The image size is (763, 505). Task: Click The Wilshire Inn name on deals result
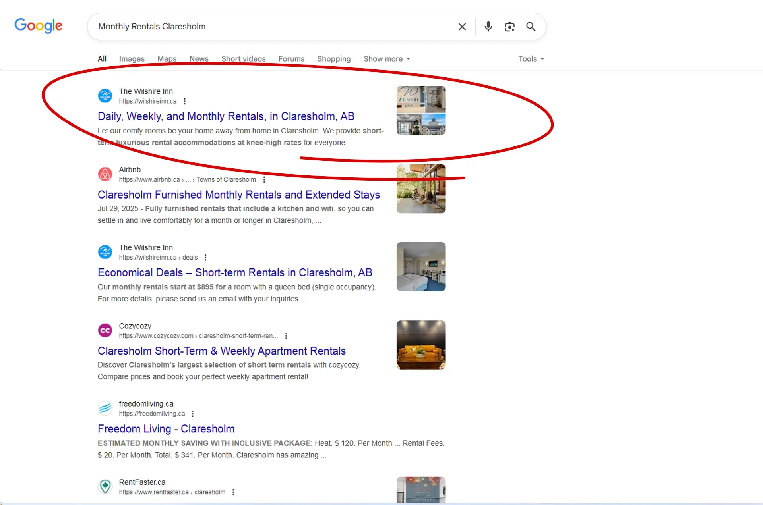pos(146,247)
